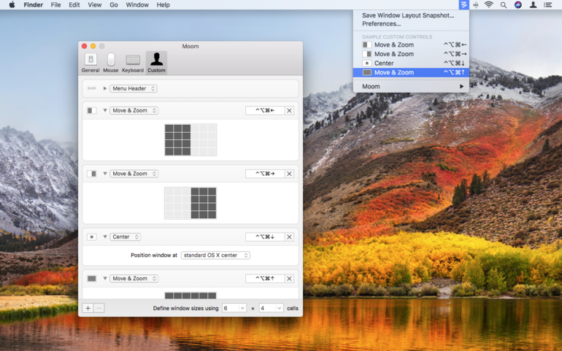This screenshot has height=351, width=562.
Task: Click the full-screen icon in Moom menu
Action: point(366,72)
